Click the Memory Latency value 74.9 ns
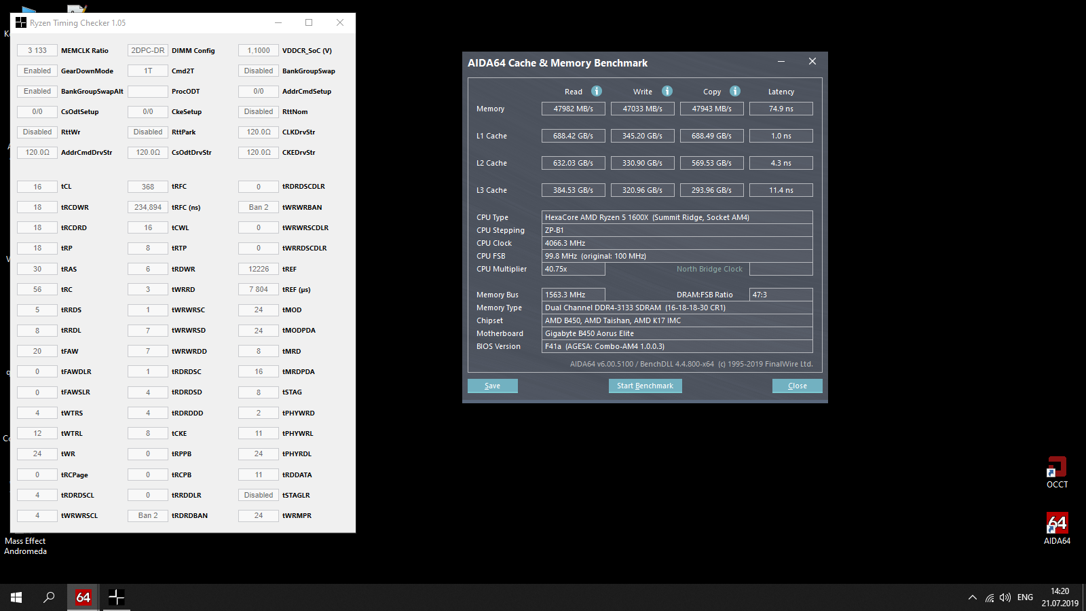This screenshot has height=611, width=1086. pyautogui.click(x=781, y=109)
